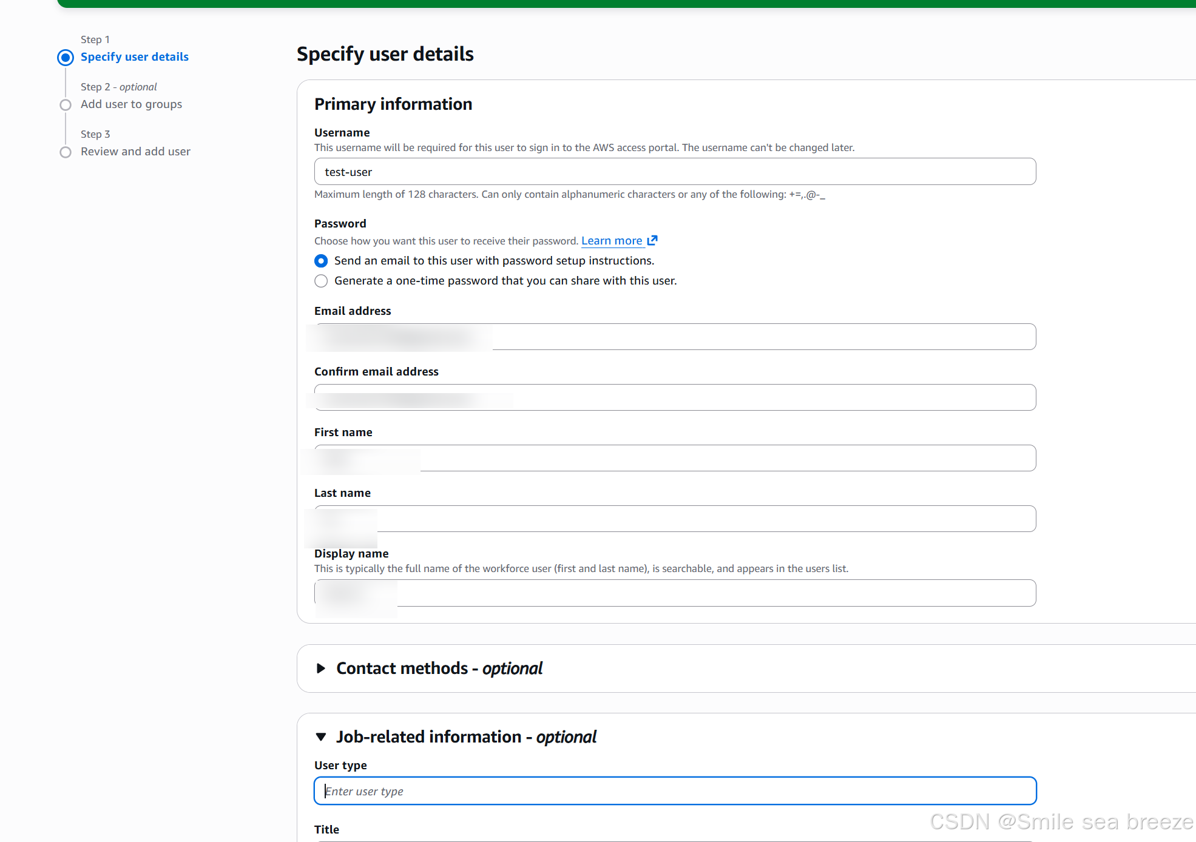The height and width of the screenshot is (842, 1196).
Task: Open the Learn more password link
Action: coord(611,241)
